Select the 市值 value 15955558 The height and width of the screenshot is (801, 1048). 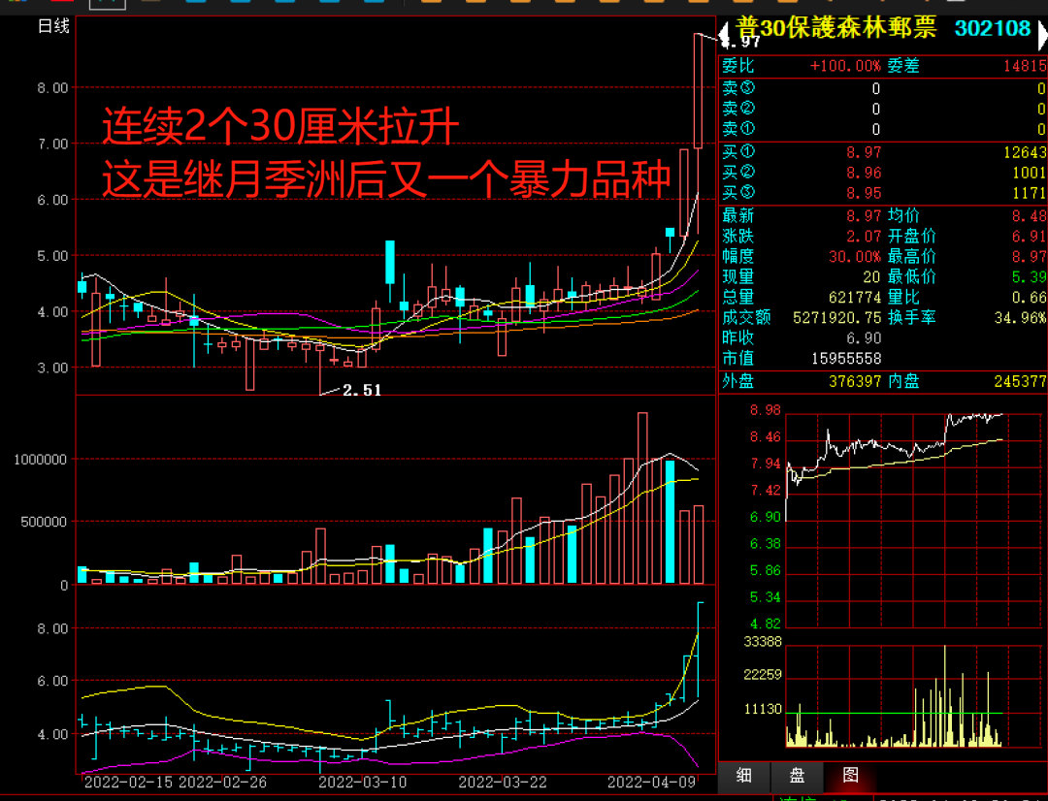(846, 359)
